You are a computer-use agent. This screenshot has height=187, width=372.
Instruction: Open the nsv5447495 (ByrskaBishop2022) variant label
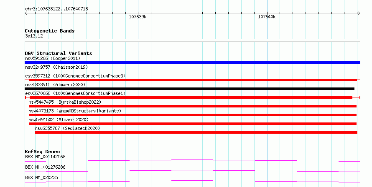point(65,102)
